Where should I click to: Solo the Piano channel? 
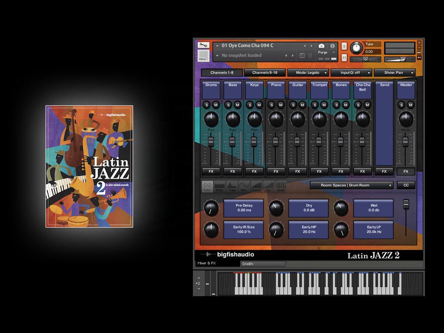(271, 105)
